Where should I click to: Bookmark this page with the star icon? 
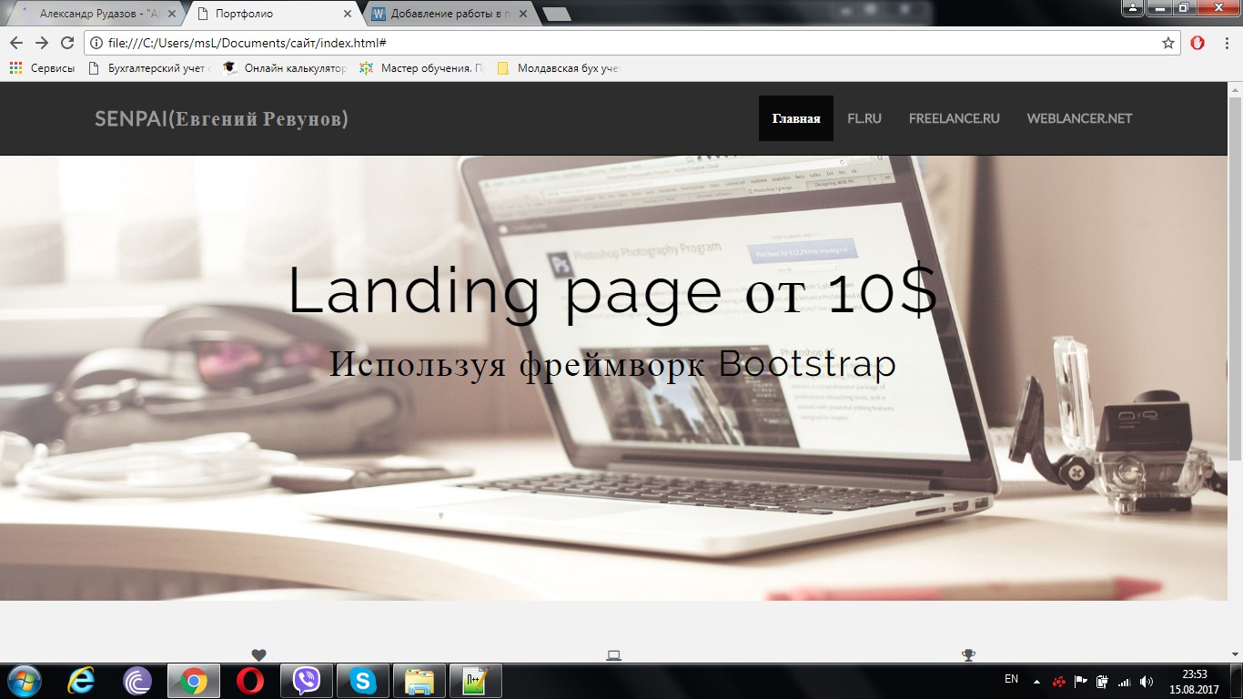click(1168, 43)
